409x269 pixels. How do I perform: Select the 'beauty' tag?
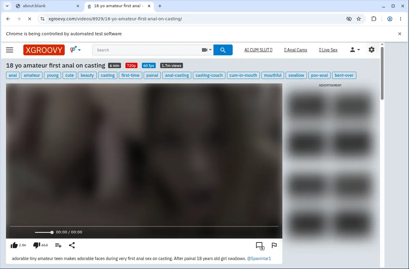point(87,75)
